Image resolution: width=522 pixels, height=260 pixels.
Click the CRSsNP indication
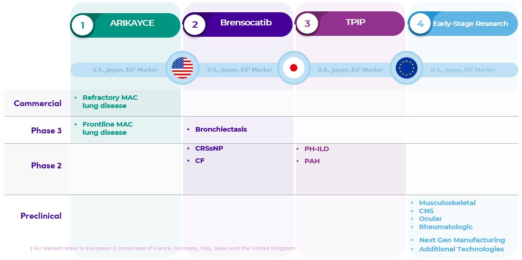click(209, 148)
